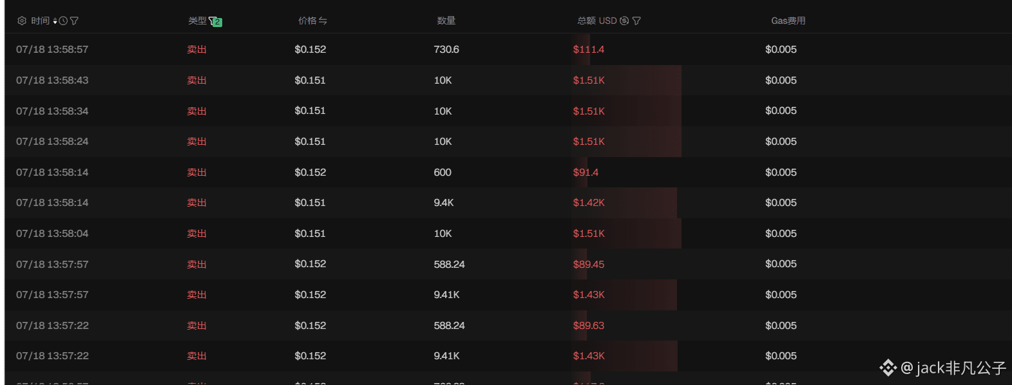The width and height of the screenshot is (1012, 385).
Task: Sort by the 时间 sort arrows
Action: pos(55,21)
